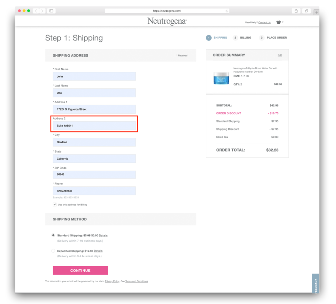Open Standard Shipping Details link
Image resolution: width=336 pixels, height=304 pixels.
click(103, 236)
